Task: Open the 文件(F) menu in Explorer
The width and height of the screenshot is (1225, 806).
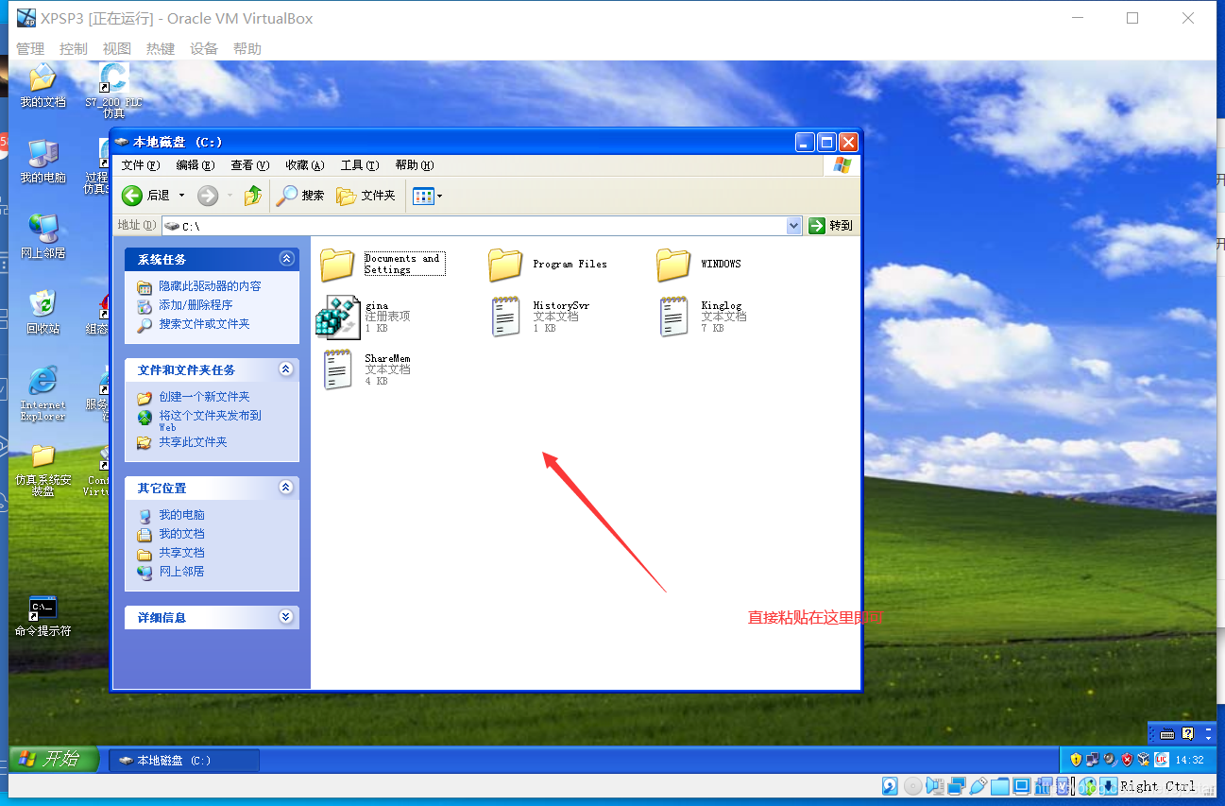Action: pyautogui.click(x=141, y=165)
